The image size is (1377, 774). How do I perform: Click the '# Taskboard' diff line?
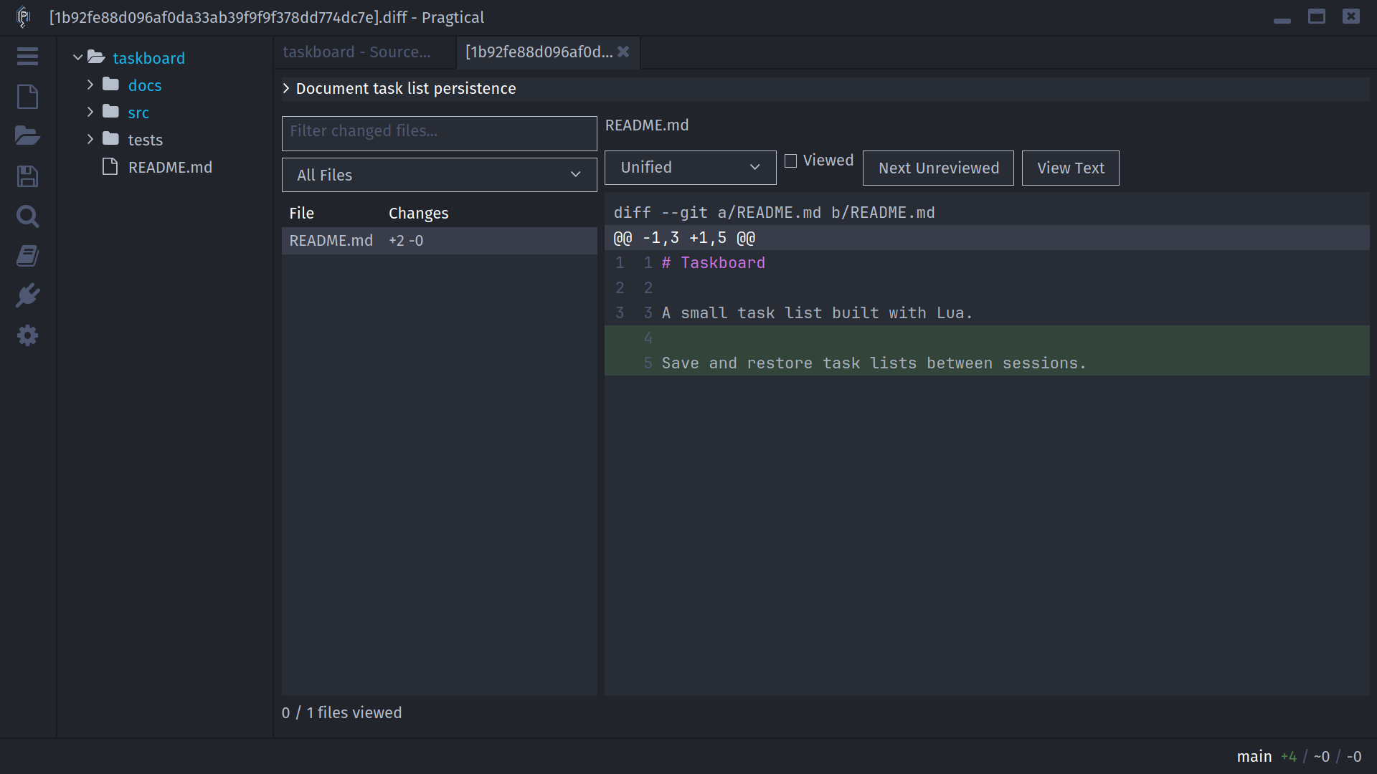pyautogui.click(x=987, y=263)
